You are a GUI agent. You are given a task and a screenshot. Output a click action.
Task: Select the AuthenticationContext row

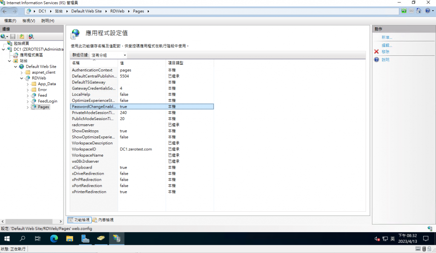(x=142, y=70)
